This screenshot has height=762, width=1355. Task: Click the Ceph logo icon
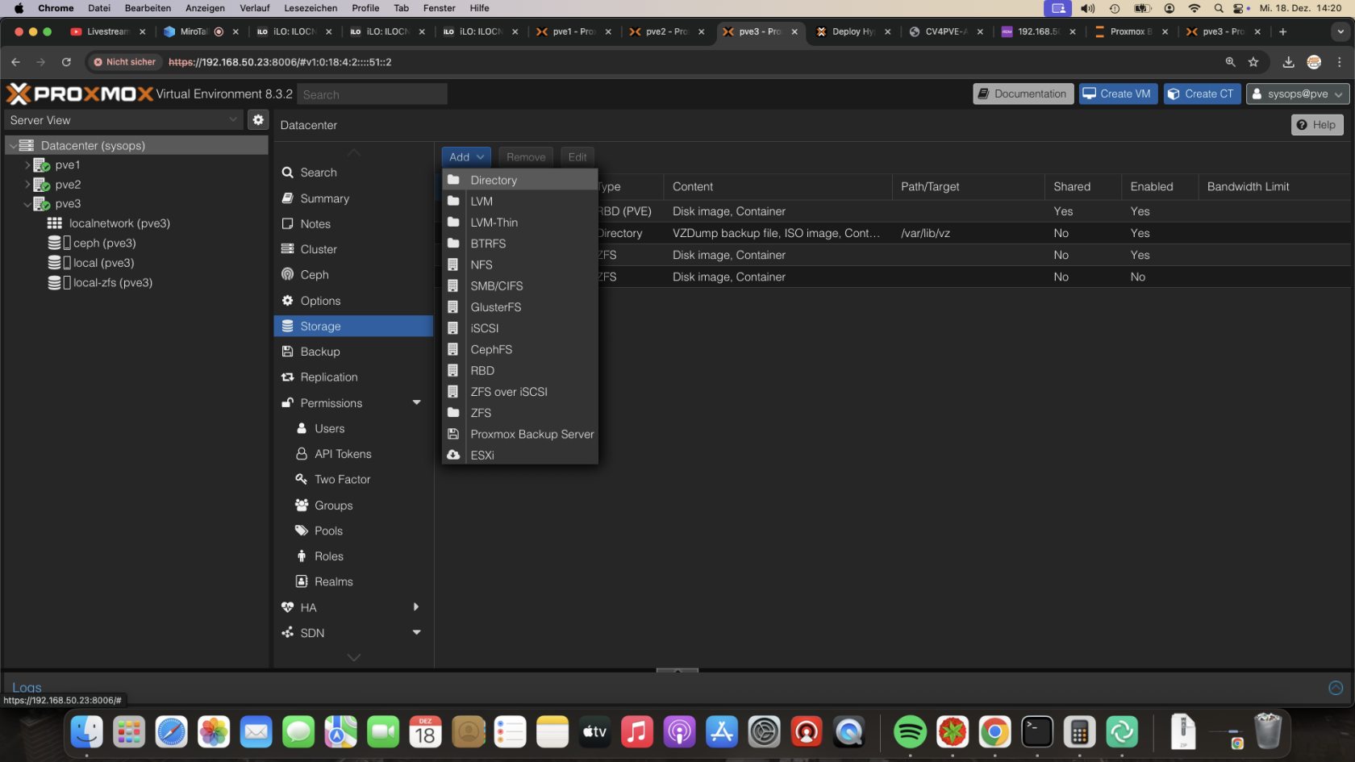(287, 274)
